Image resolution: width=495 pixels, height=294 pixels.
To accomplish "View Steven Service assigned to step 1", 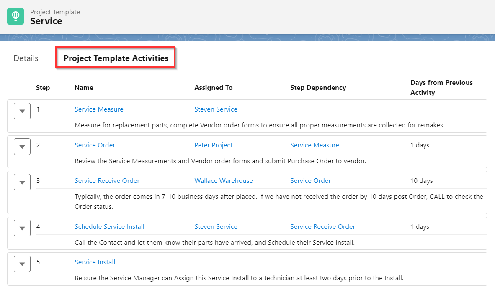I will click(x=216, y=109).
